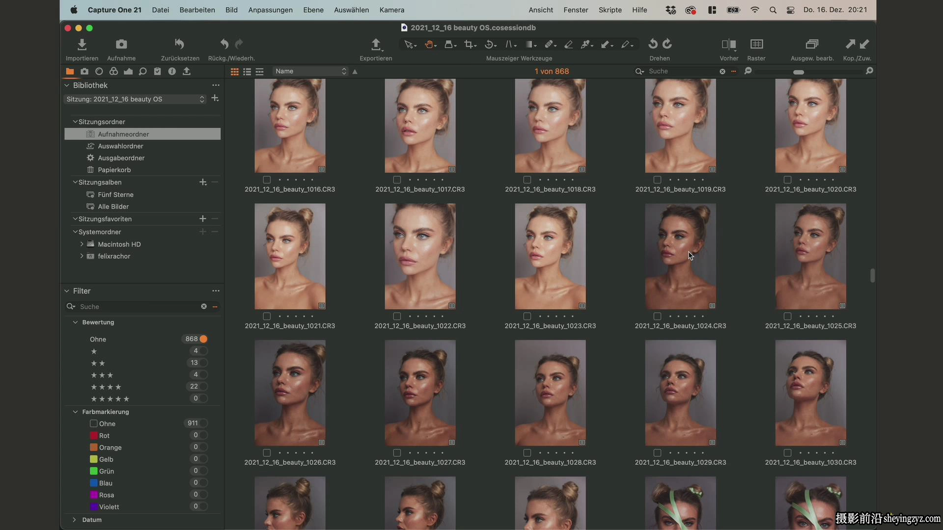This screenshot has width=943, height=530.
Task: Click the browser Suche search field
Action: click(x=684, y=72)
